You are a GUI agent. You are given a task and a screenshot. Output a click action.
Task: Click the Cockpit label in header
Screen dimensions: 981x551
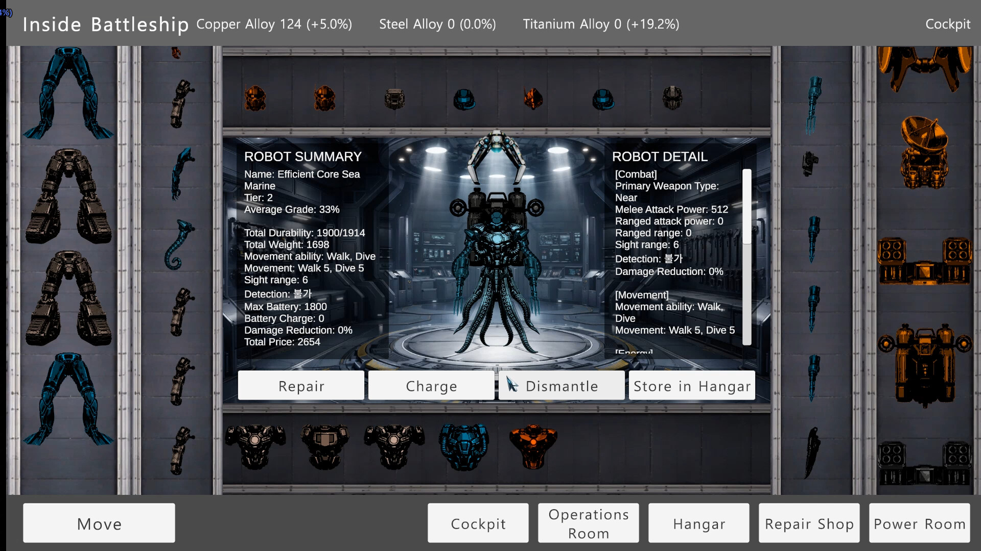pos(948,24)
